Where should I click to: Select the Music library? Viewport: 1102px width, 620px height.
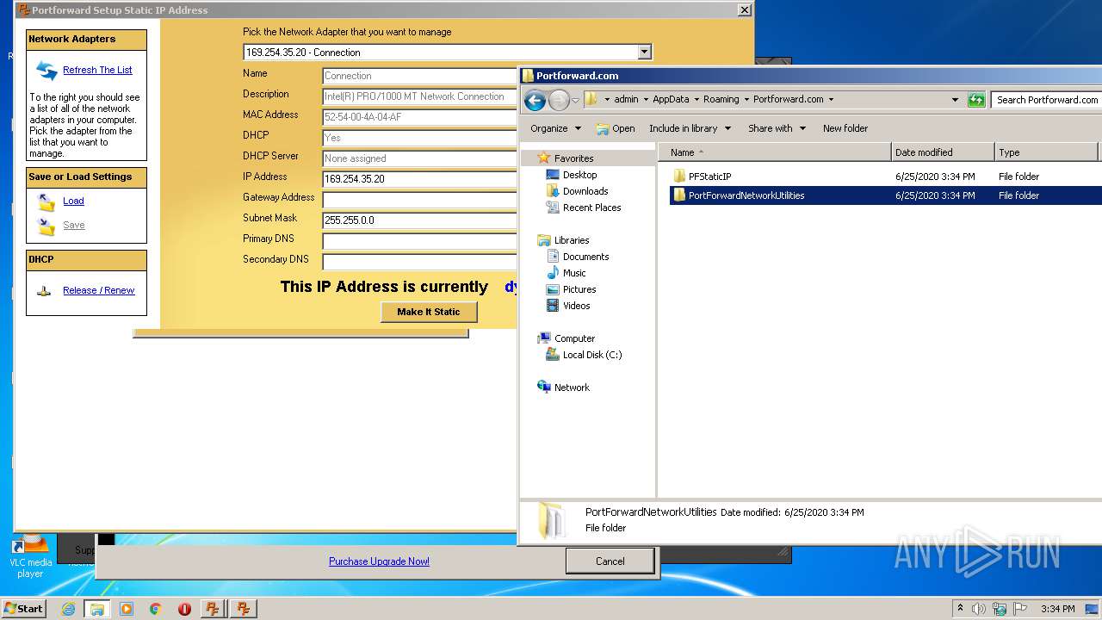(x=574, y=273)
